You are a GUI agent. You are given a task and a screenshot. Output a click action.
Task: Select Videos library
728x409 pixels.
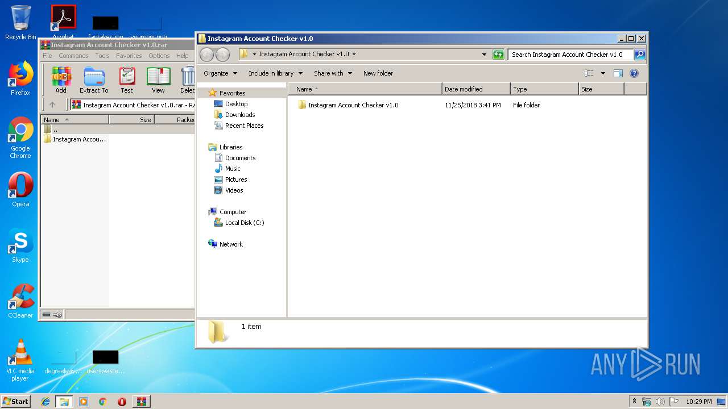click(234, 190)
